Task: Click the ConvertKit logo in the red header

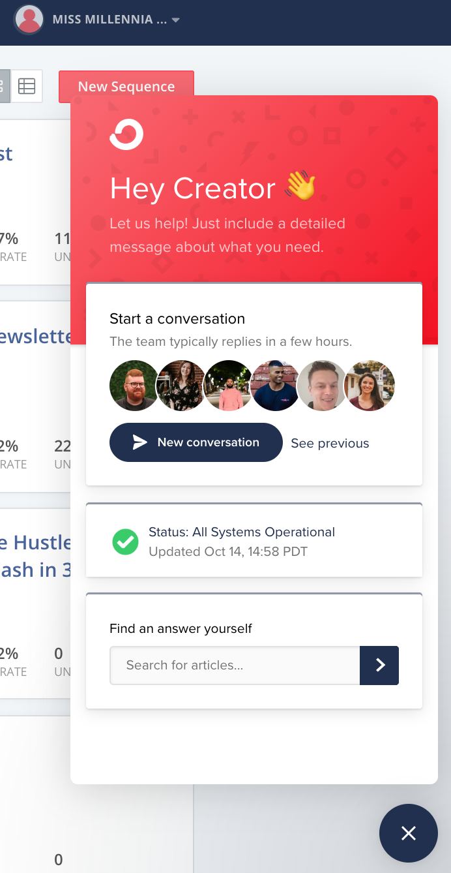Action: (126, 134)
